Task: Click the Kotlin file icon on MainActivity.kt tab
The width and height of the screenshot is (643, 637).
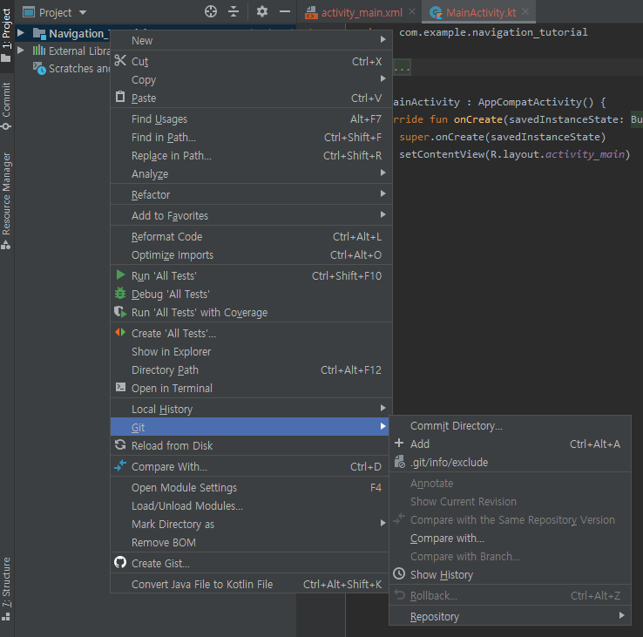Action: 436,13
